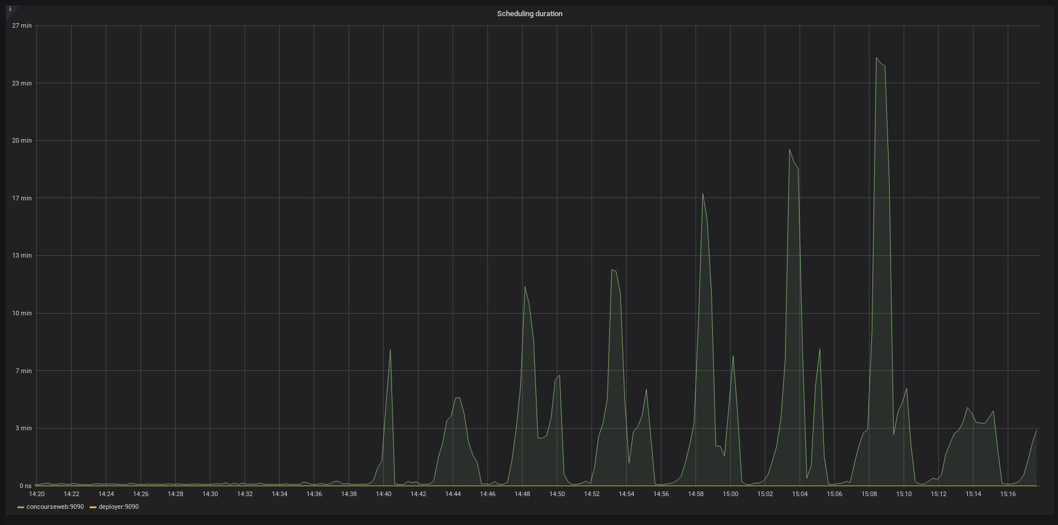
Task: Click the tallest spike near 15:08
Action: click(877, 58)
